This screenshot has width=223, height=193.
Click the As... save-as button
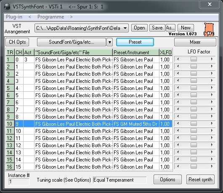click(170, 28)
